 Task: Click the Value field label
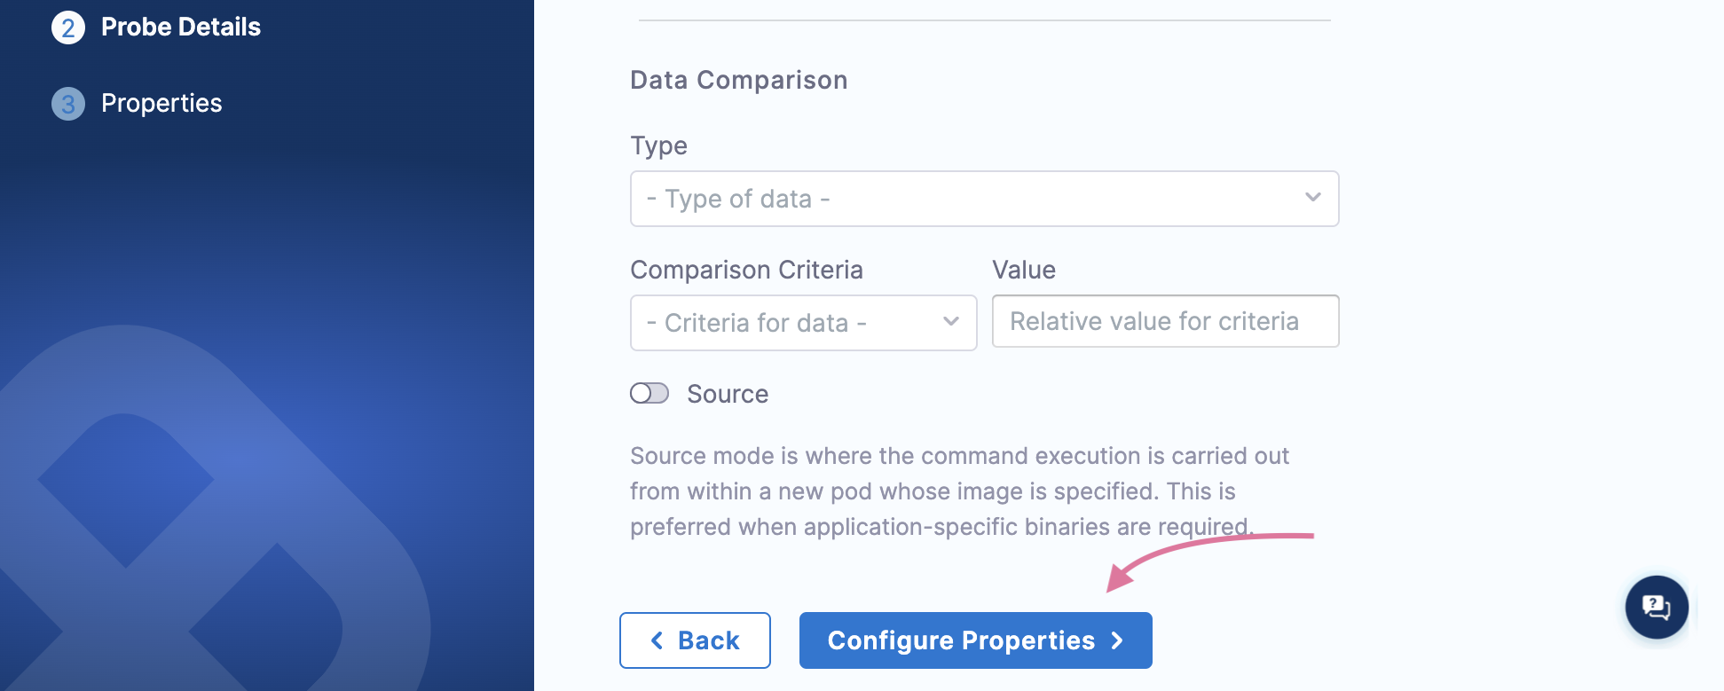click(x=1023, y=270)
